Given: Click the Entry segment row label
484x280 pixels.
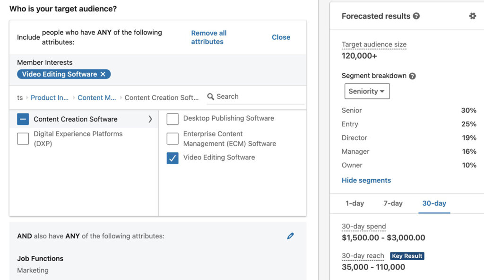Looking at the screenshot, I should coord(350,124).
